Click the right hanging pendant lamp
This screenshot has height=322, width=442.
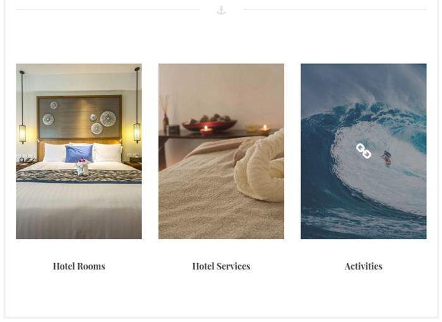coord(137,105)
